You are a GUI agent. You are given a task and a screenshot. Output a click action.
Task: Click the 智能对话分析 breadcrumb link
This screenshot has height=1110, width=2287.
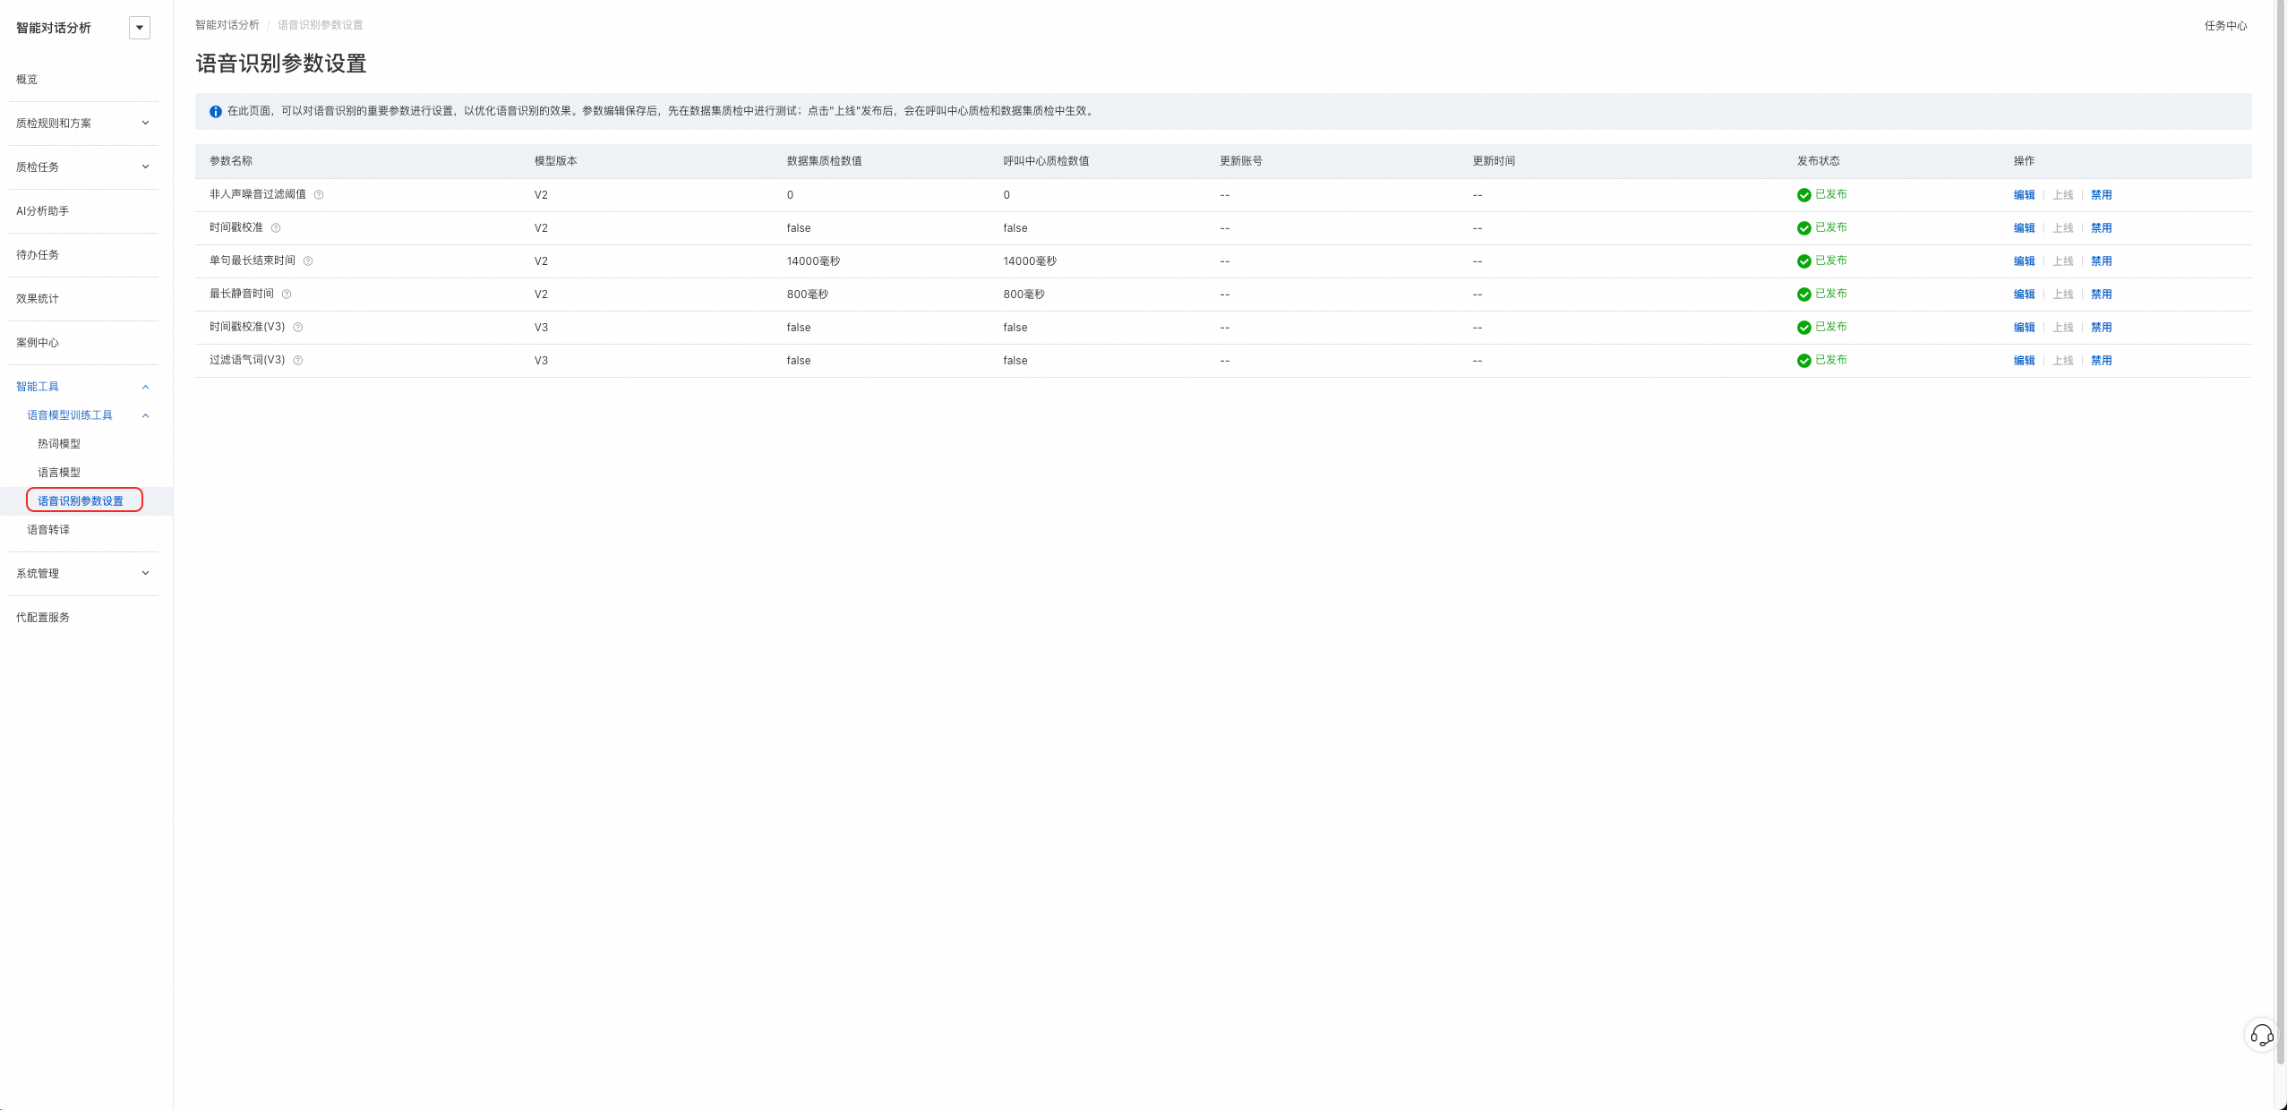pos(227,25)
